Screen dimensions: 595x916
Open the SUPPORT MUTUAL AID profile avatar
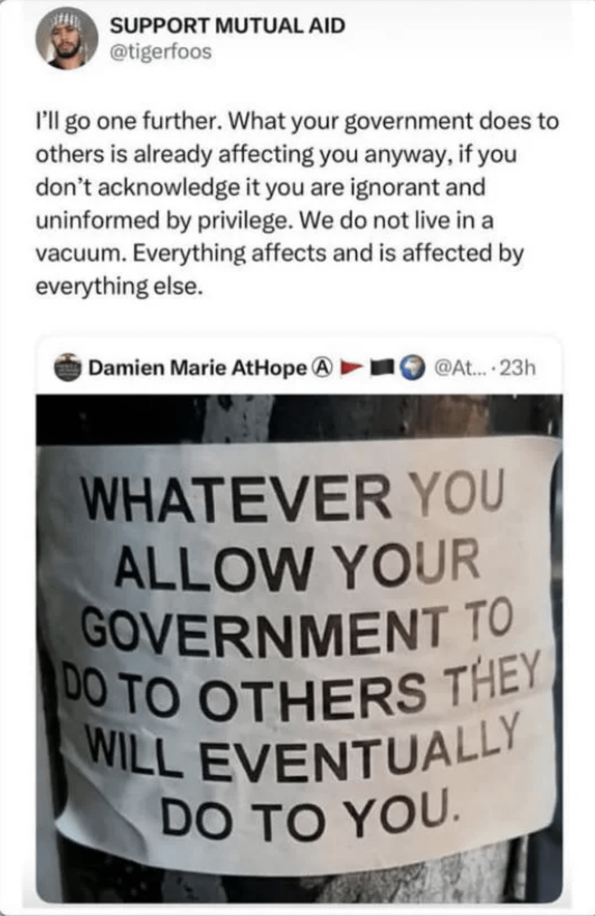[x=67, y=39]
